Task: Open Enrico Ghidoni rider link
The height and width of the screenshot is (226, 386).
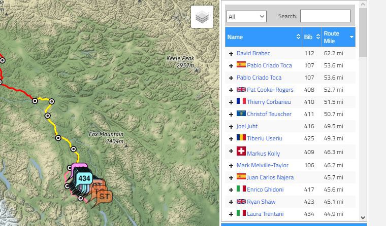Action: 265,190
